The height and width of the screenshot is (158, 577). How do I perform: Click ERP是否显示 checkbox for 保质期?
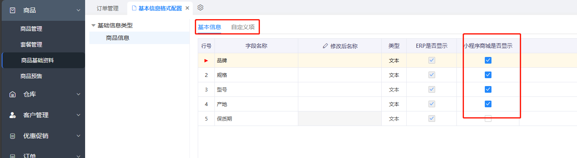coord(432,118)
